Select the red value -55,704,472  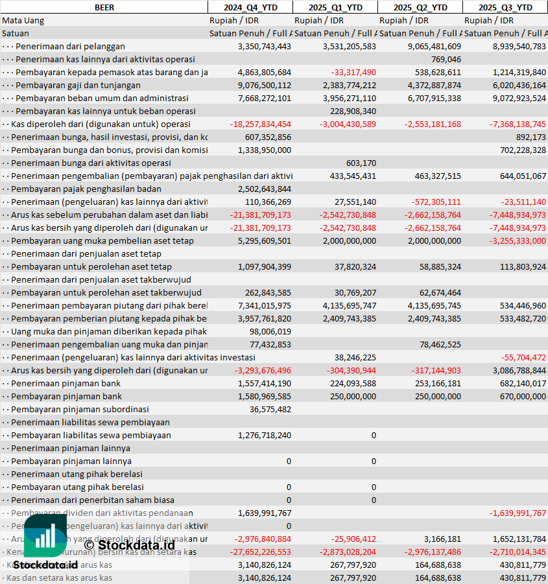523,358
